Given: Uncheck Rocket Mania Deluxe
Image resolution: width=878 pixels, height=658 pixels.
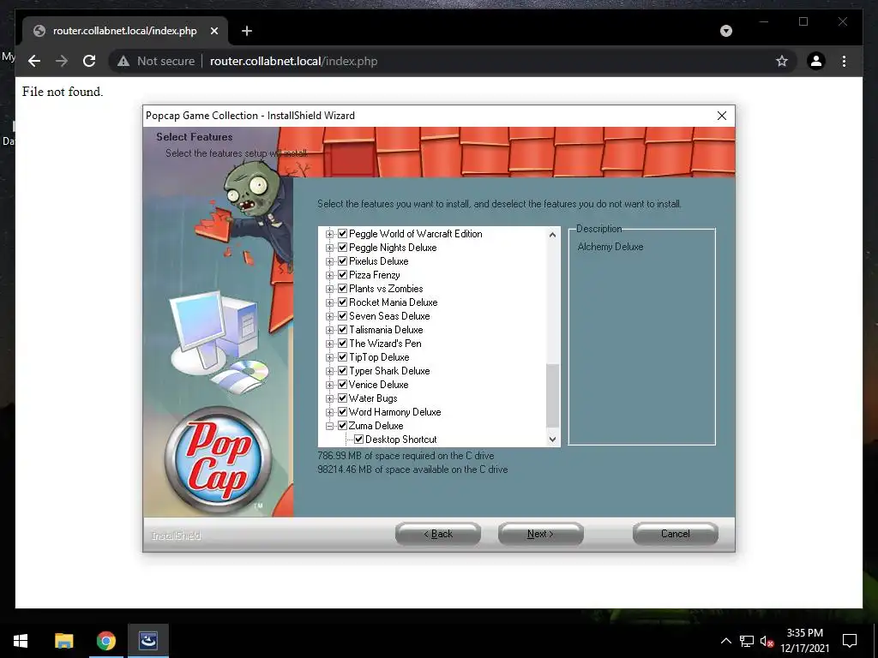Looking at the screenshot, I should 343,302.
